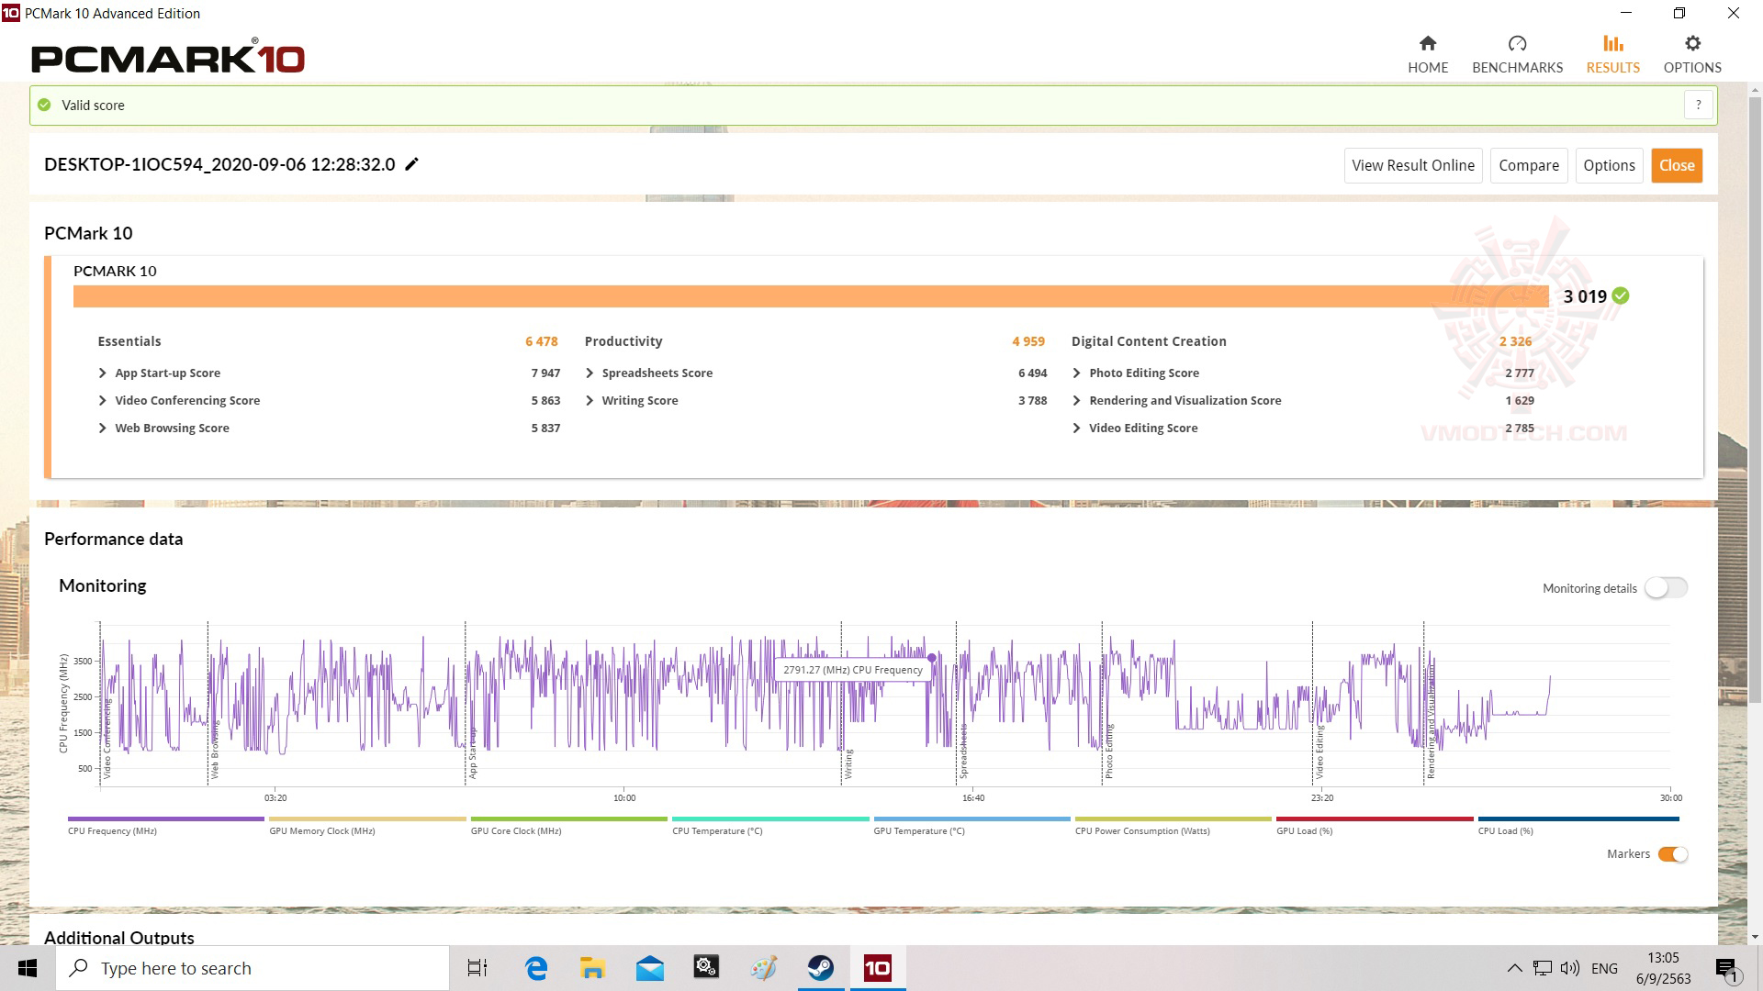The height and width of the screenshot is (991, 1763).
Task: Click the Compare button
Action: click(x=1528, y=165)
